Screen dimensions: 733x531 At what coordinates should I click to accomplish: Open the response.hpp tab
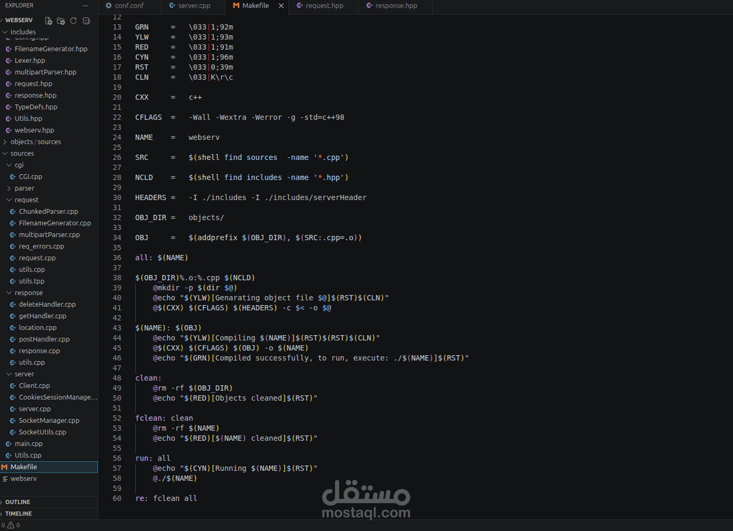[x=396, y=6]
